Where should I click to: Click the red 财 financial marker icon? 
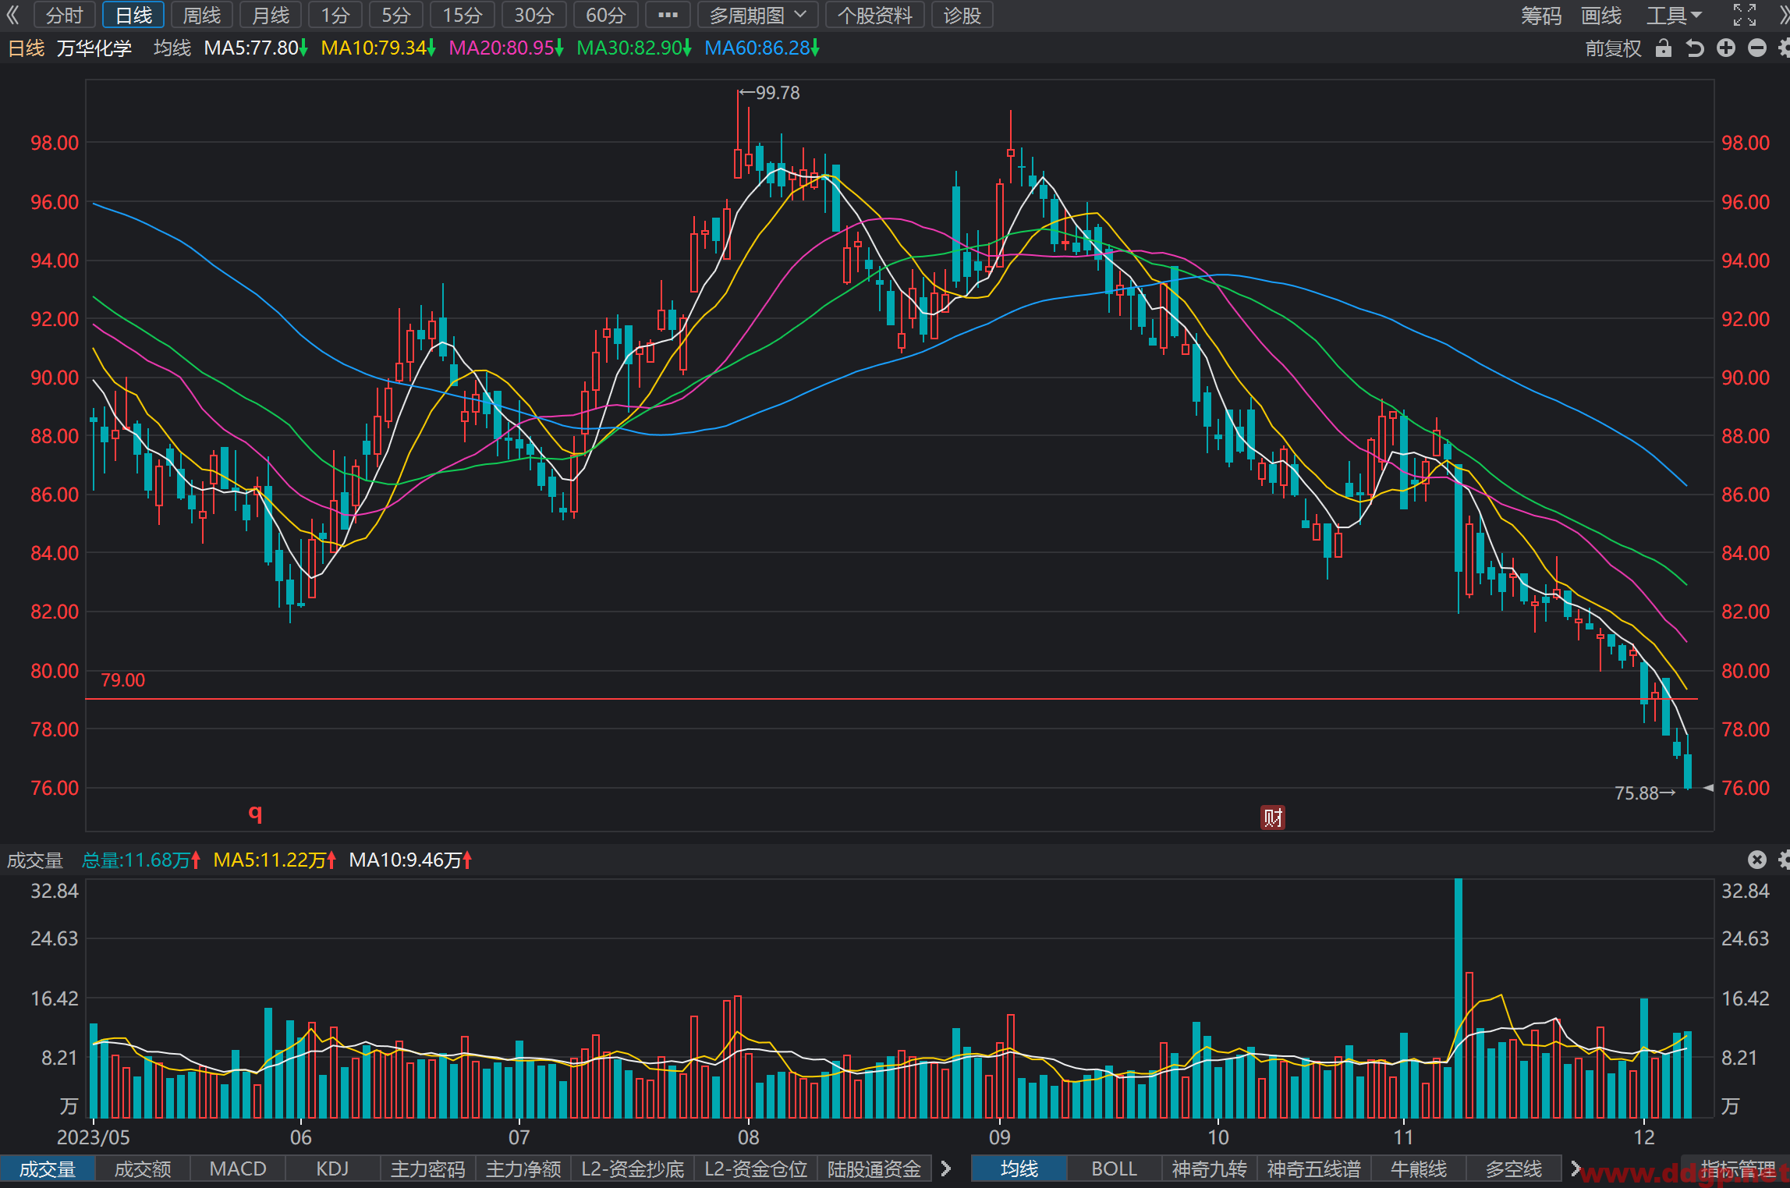(1273, 817)
